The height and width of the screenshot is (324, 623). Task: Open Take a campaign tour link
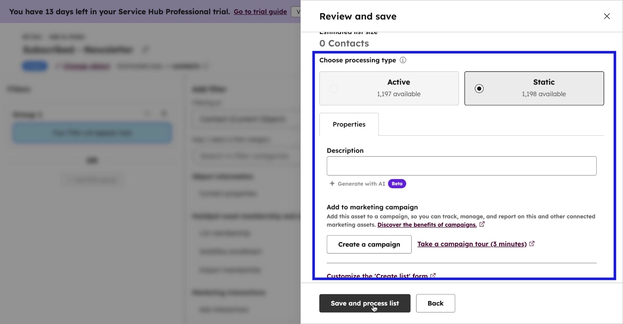point(472,244)
